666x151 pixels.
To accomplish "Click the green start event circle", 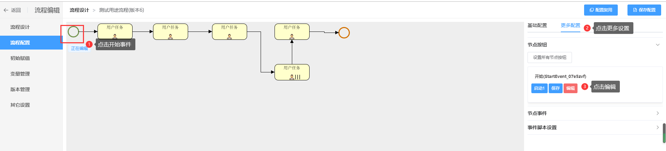I will tap(73, 32).
